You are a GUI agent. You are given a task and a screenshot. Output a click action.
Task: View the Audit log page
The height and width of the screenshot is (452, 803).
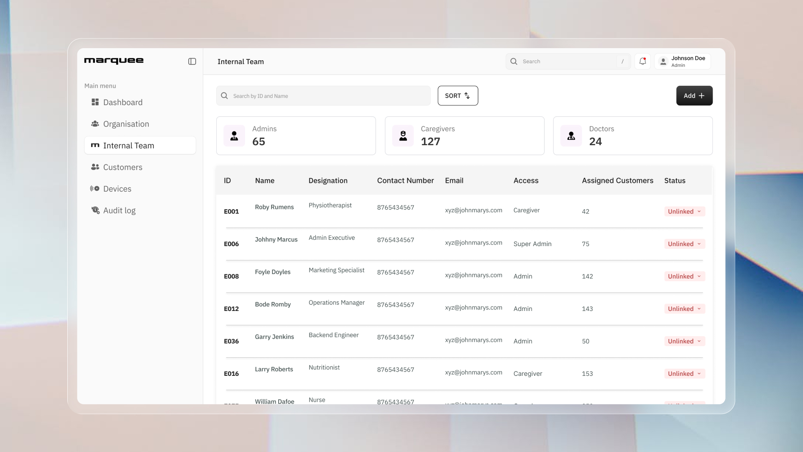(x=140, y=210)
